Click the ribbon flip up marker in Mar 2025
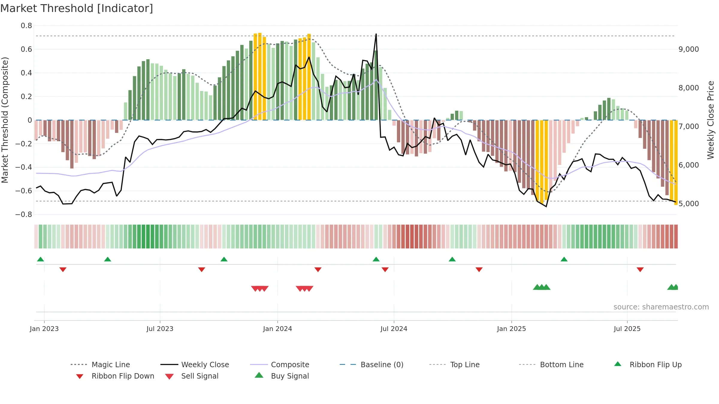Viewport: 719px width, 404px height. point(564,259)
